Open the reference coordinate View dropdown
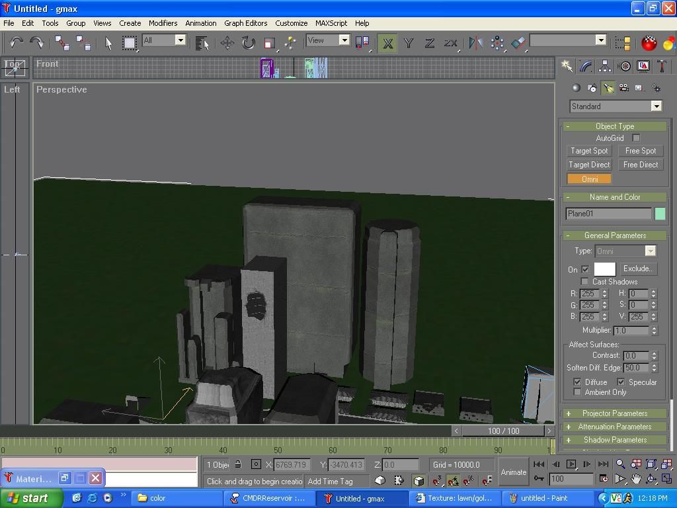The image size is (677, 508). coord(344,40)
